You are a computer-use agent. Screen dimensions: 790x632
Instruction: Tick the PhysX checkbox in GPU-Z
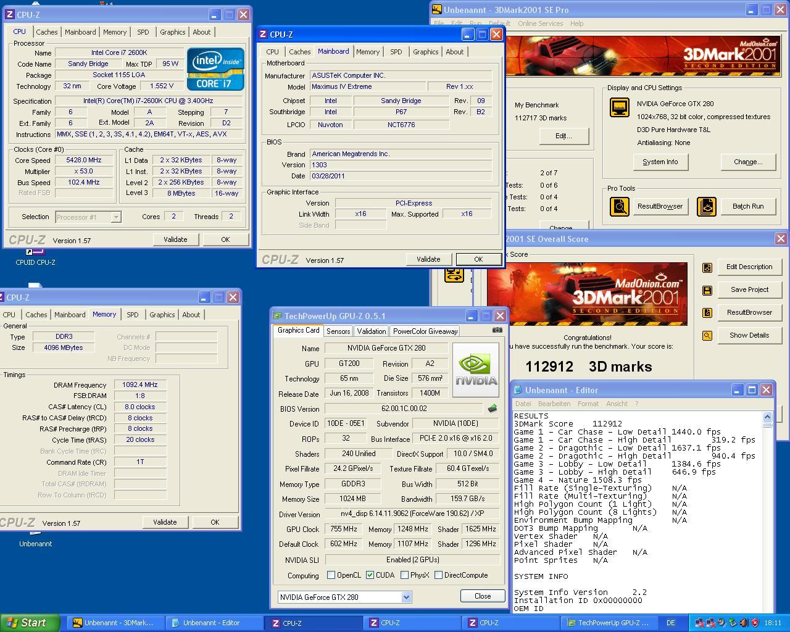click(404, 575)
